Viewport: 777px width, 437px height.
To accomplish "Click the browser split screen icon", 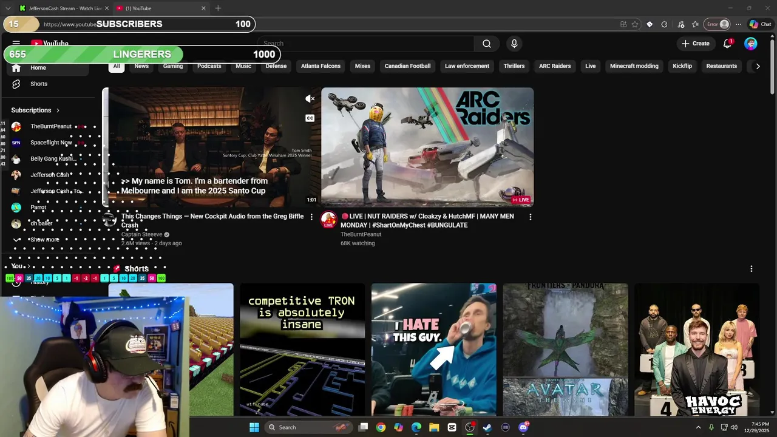I will 623,24.
